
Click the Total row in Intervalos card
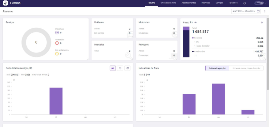click(x=112, y=51)
